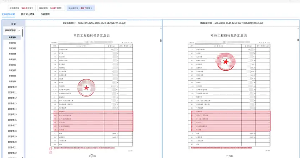The width and height of the screenshot is (300, 158).
Task: Click the highlighted anomaly block in 投标单位2 document
Action: click(x=230, y=121)
